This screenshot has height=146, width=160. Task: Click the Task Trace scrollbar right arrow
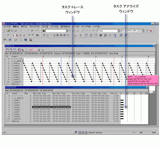pyautogui.click(x=154, y=92)
